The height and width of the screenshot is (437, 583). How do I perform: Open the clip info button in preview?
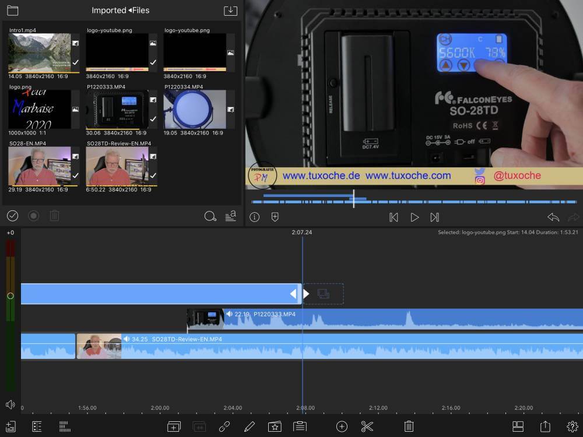point(254,217)
